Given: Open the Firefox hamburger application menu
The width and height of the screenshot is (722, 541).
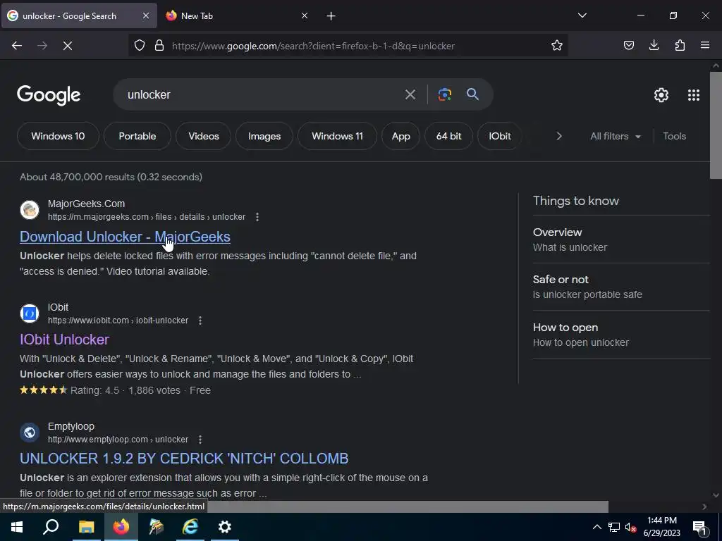Looking at the screenshot, I should tap(705, 45).
